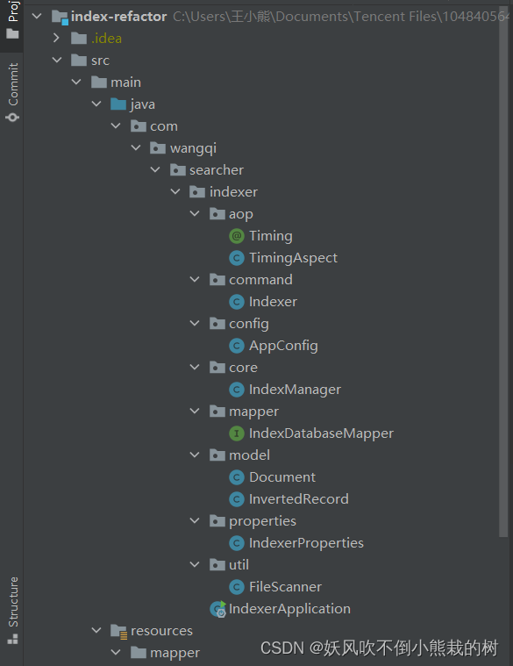Click the com package folder icon

pos(139,125)
